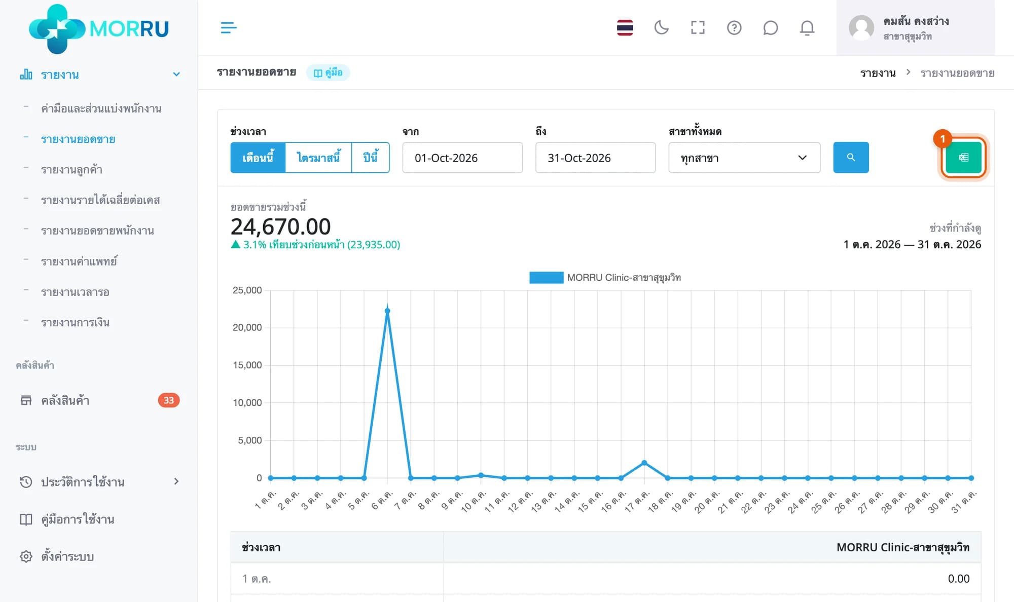Open the ทุกสาขา branch dropdown

[x=744, y=158]
